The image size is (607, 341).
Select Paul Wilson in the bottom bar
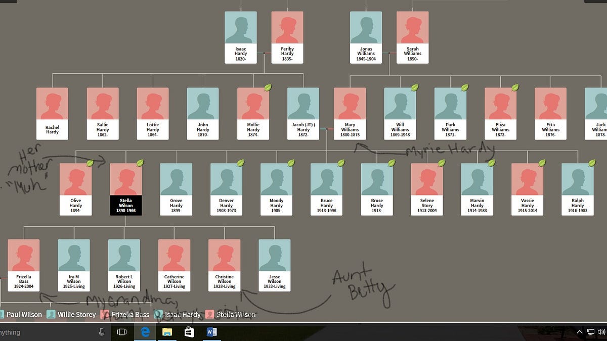click(x=21, y=314)
